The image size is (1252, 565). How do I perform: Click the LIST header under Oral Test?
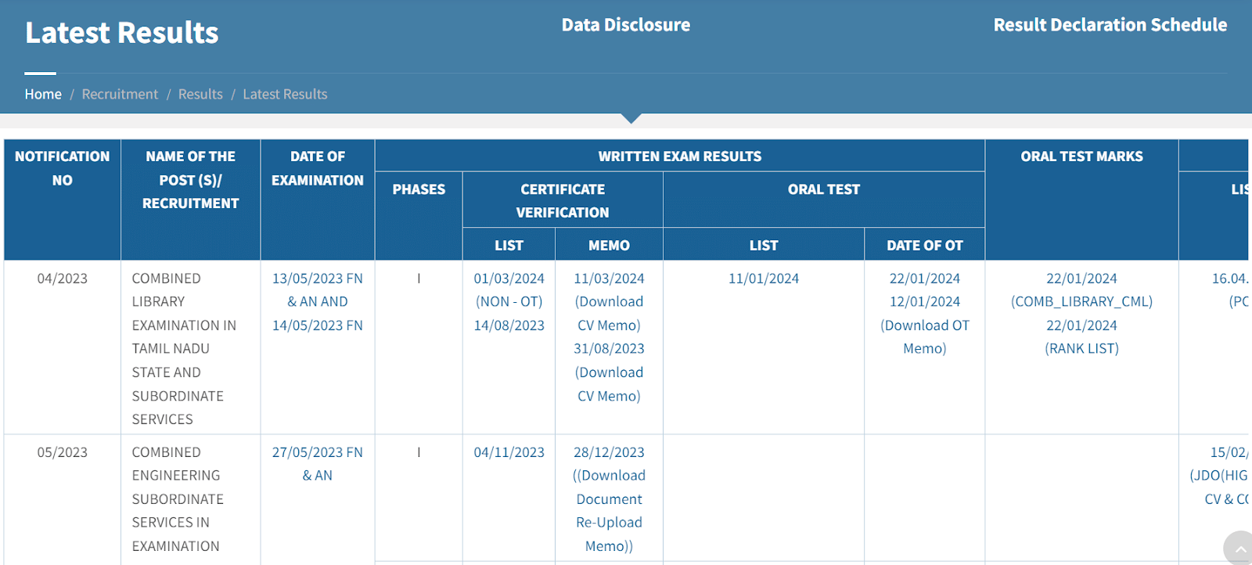764,246
